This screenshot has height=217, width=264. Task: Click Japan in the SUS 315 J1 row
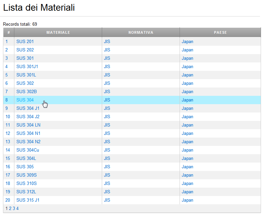tap(187, 200)
